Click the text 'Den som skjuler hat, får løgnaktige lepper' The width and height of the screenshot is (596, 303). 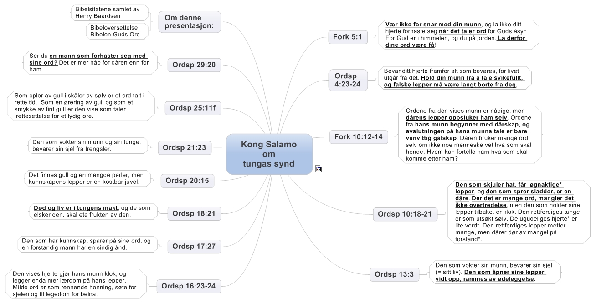[x=509, y=188]
